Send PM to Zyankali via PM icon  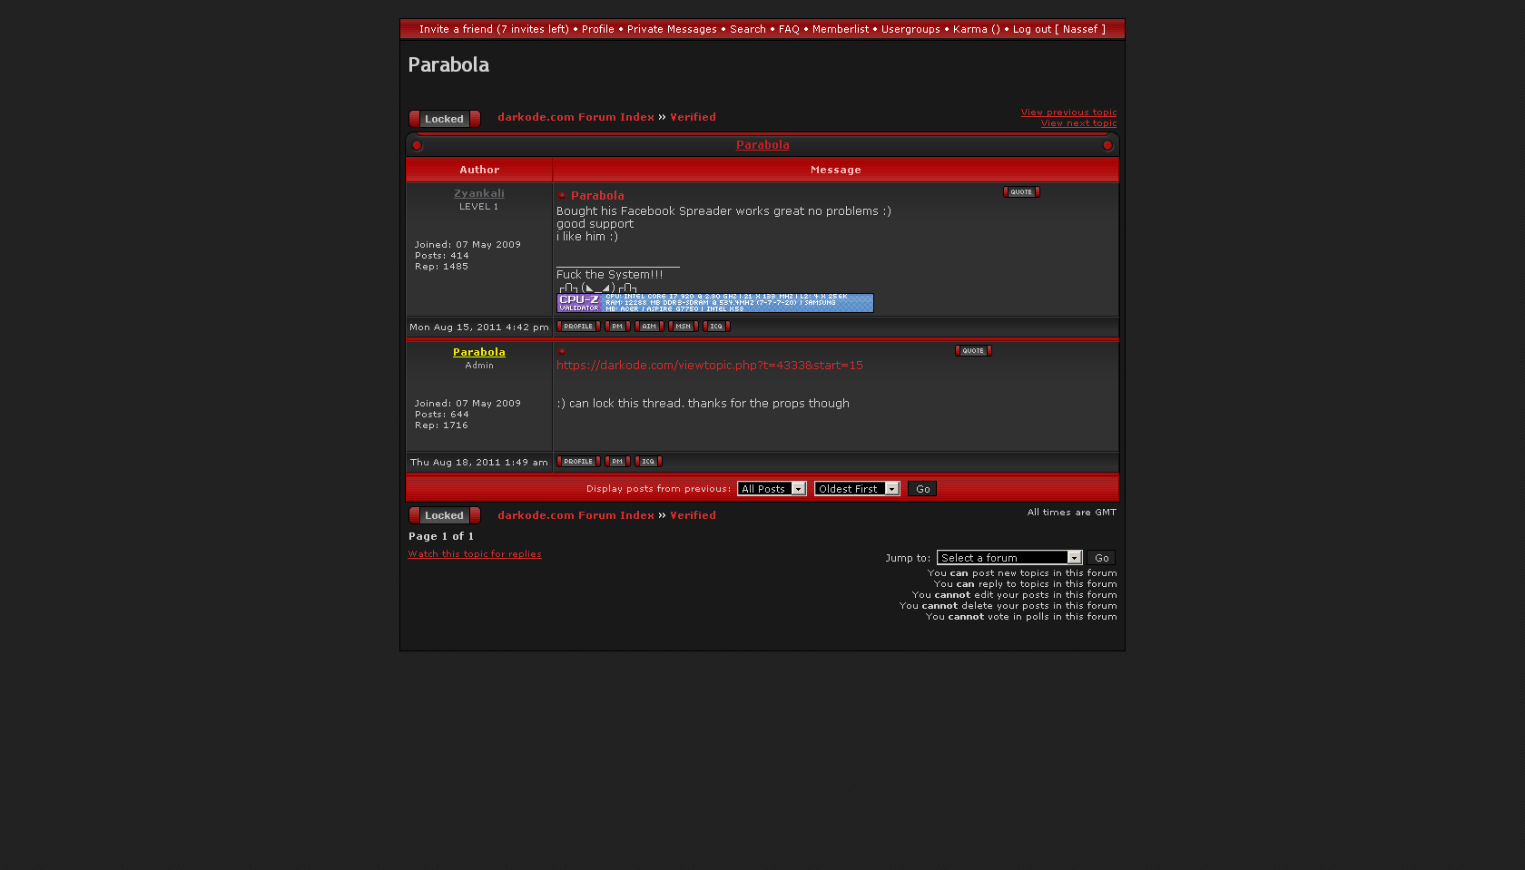point(617,327)
